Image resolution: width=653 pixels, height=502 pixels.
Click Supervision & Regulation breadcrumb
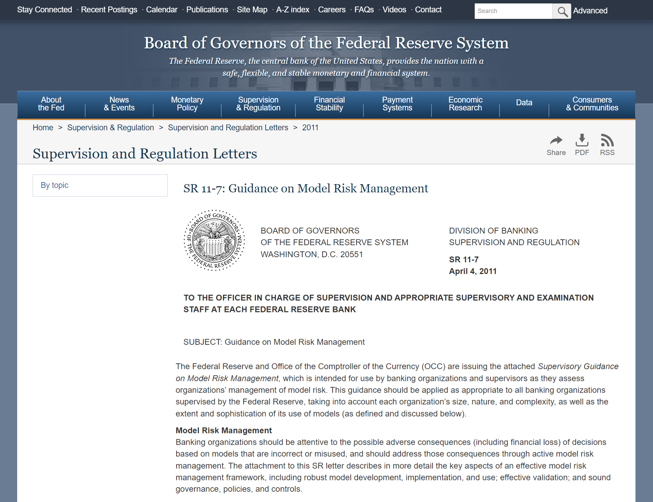pos(111,128)
